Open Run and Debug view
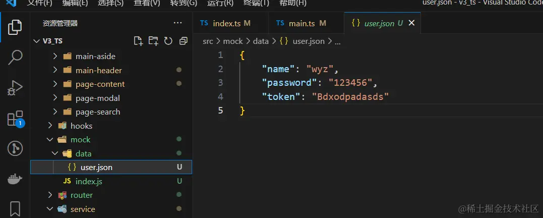Image resolution: width=543 pixels, height=218 pixels. pyautogui.click(x=15, y=88)
